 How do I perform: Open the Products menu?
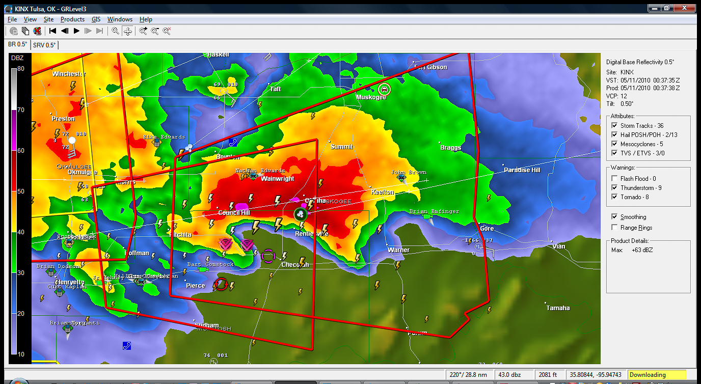(72, 19)
